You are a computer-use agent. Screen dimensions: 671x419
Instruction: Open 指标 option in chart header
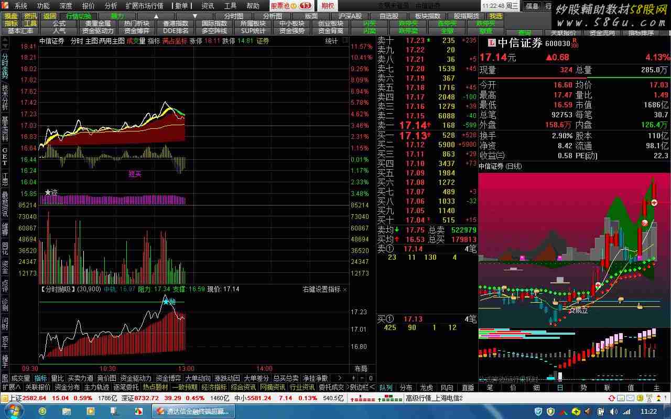pos(154,41)
